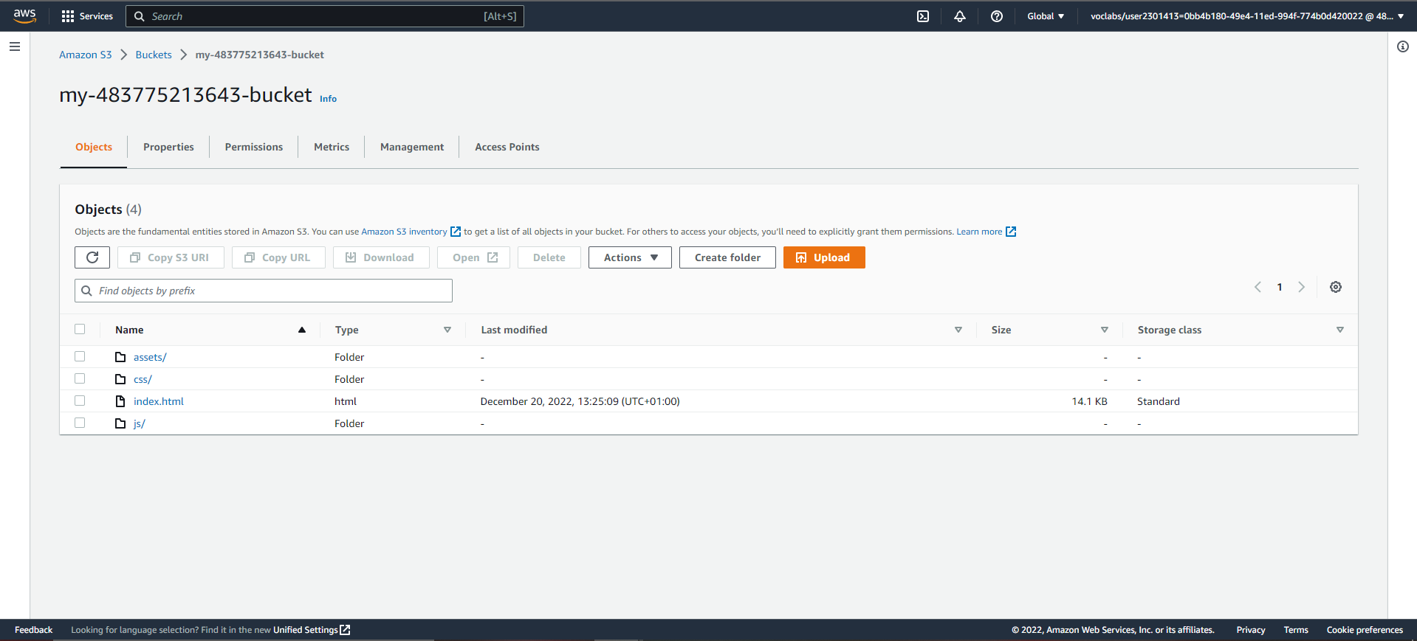Click the Delete button
The width and height of the screenshot is (1417, 641).
549,257
